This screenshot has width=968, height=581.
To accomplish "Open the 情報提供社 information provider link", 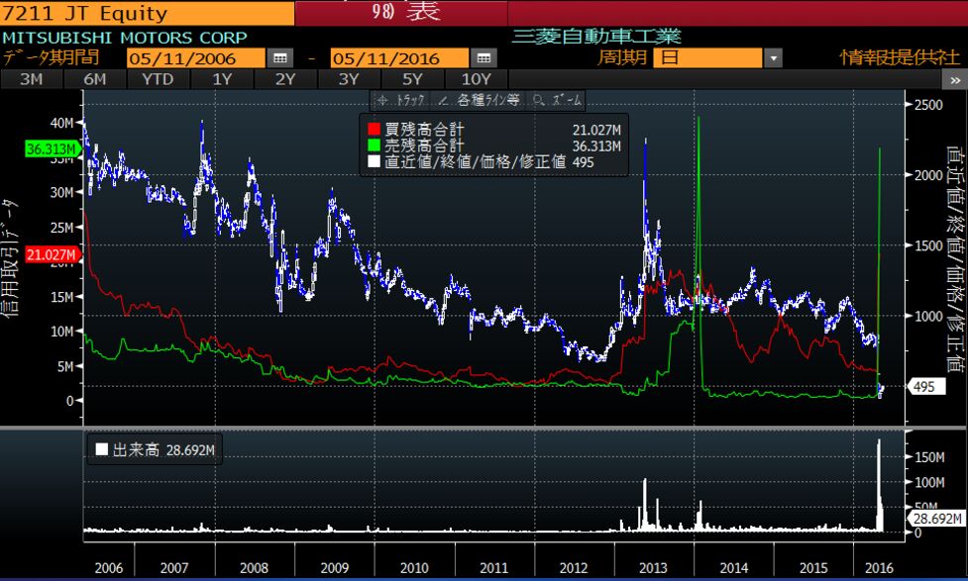I will click(900, 57).
